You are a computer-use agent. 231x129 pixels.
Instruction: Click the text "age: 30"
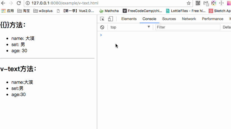tap(19, 51)
